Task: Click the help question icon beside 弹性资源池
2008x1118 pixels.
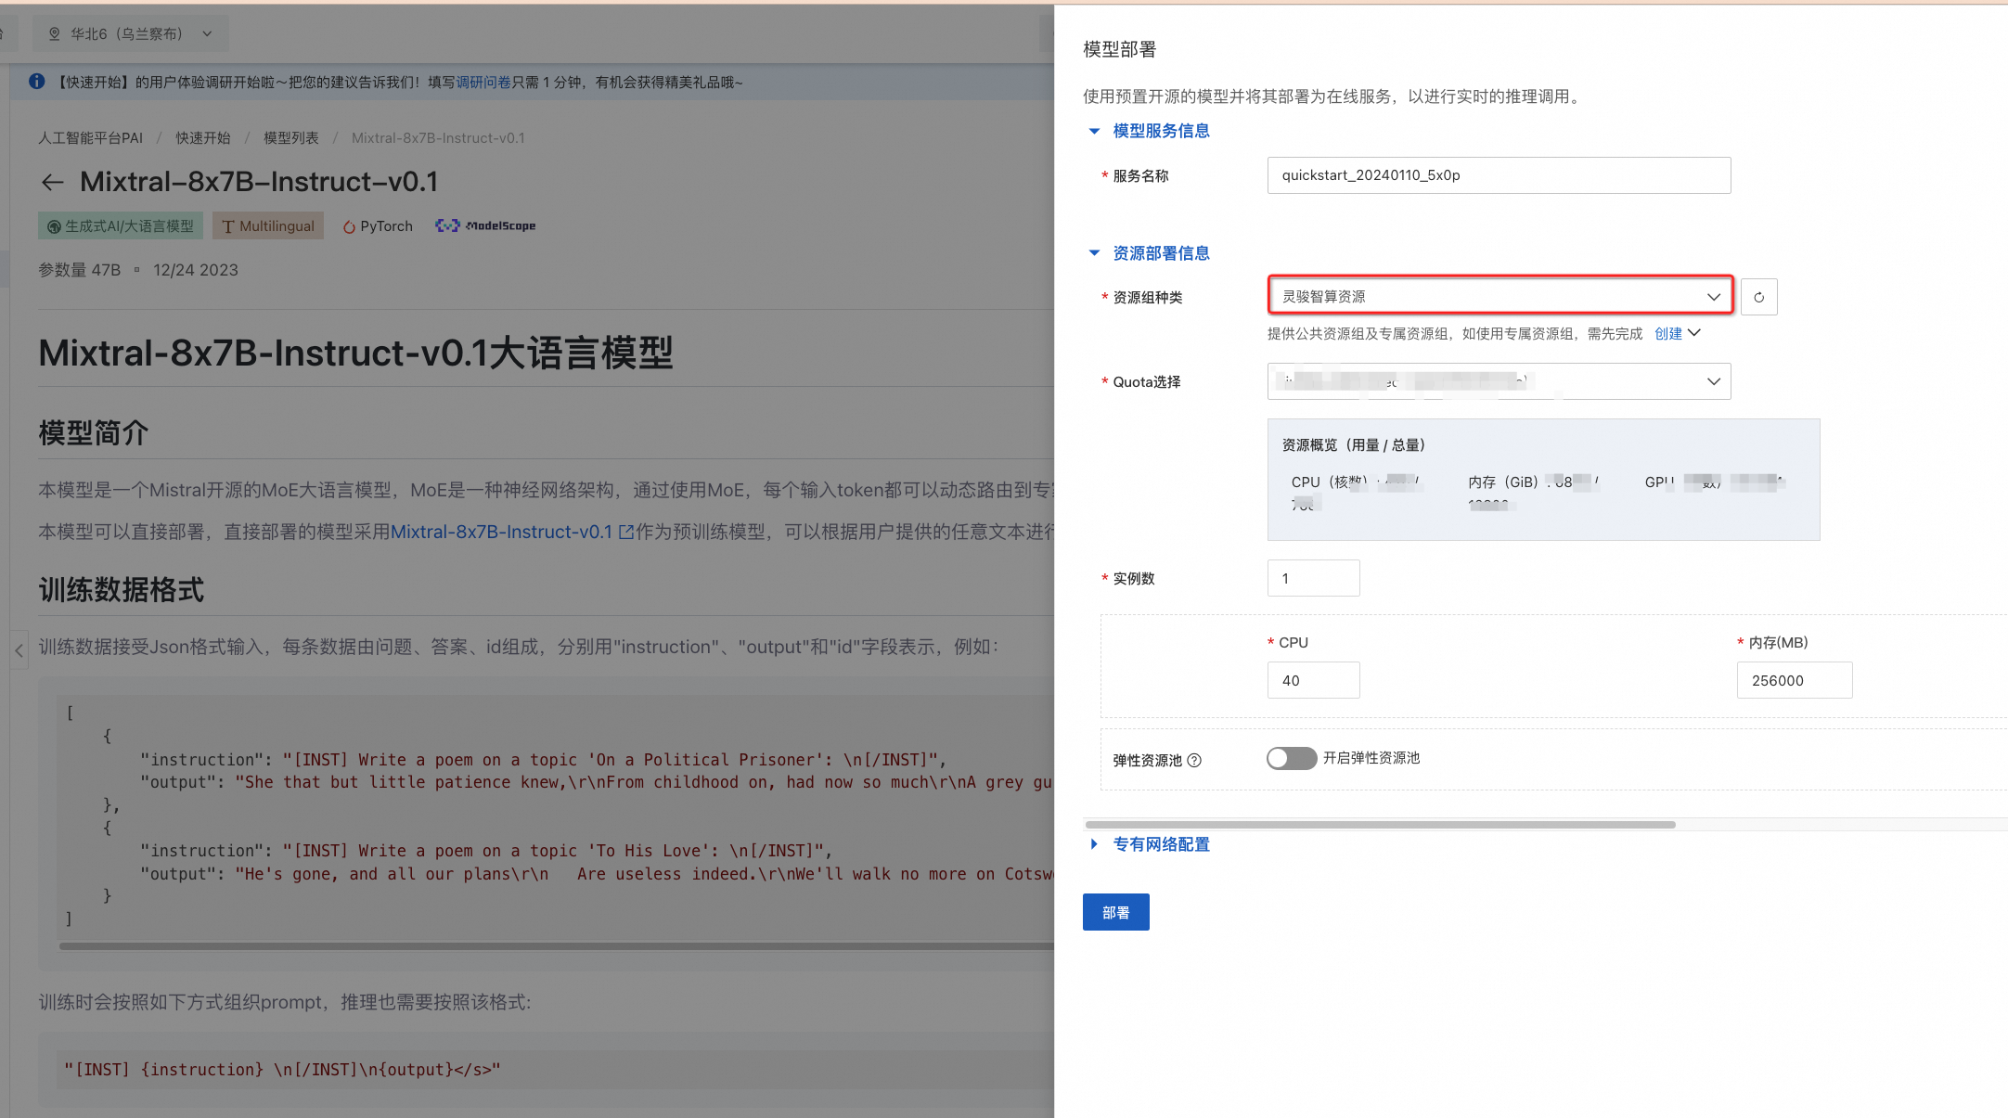Action: coord(1195,760)
